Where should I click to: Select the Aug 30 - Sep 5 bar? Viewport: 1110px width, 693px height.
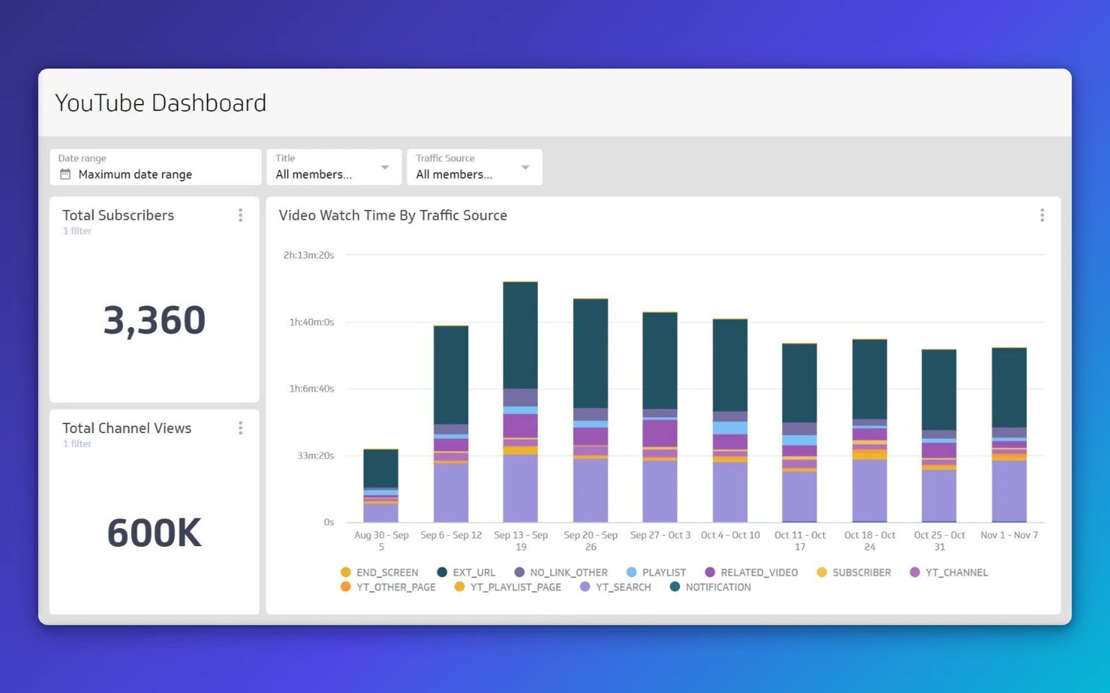tap(381, 486)
